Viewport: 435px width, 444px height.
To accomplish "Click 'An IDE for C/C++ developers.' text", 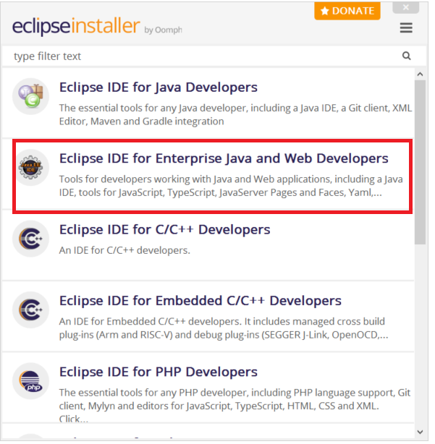I will 124,250.
